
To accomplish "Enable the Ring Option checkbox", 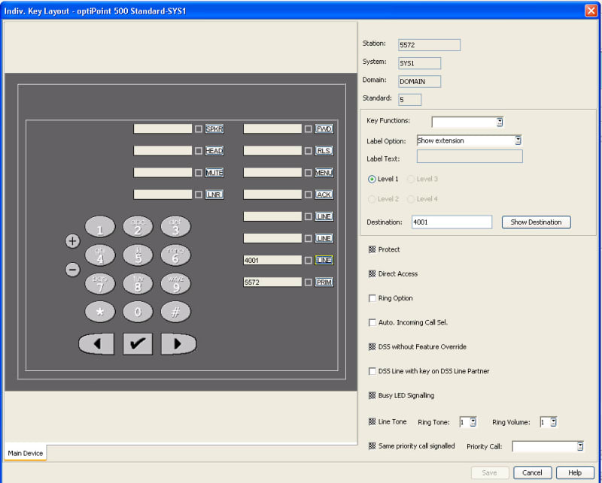I will click(x=372, y=298).
